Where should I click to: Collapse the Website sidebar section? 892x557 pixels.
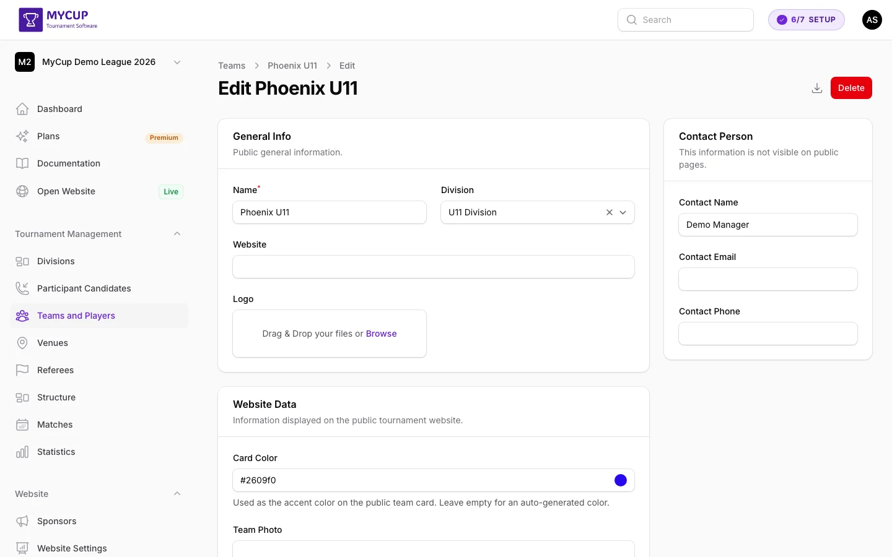(x=177, y=494)
